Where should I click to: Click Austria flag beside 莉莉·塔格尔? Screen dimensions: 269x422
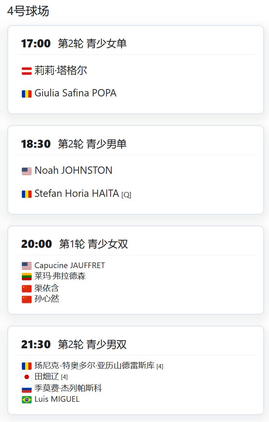click(27, 71)
